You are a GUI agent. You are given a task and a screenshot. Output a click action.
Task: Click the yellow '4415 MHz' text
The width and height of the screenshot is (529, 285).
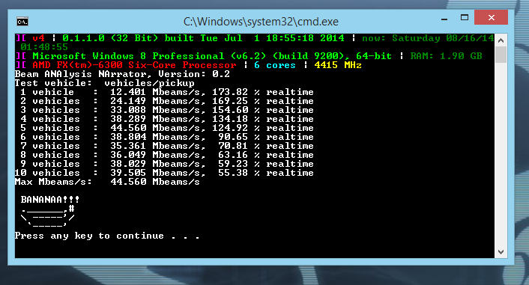coord(338,65)
